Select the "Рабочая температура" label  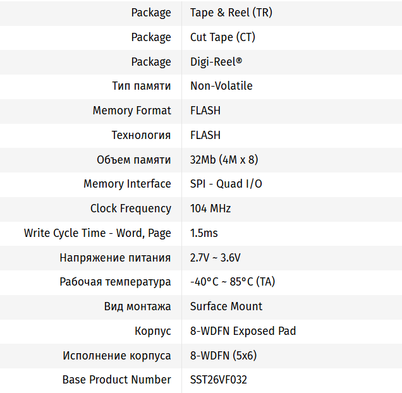(115, 282)
